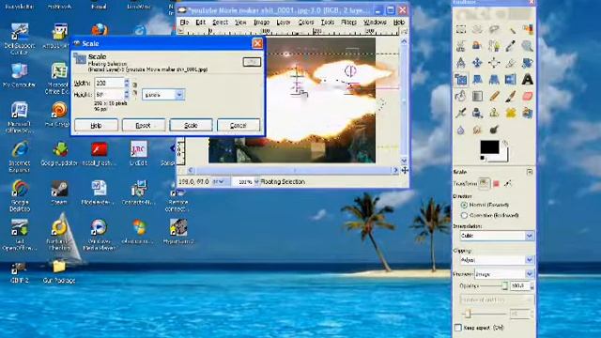Click the black foreground color swatch

tap(489, 146)
